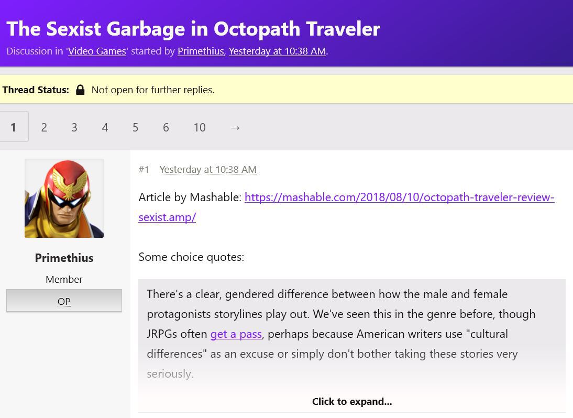573x418 pixels.
Task: Go to page 6 of the thread
Action: [166, 127]
